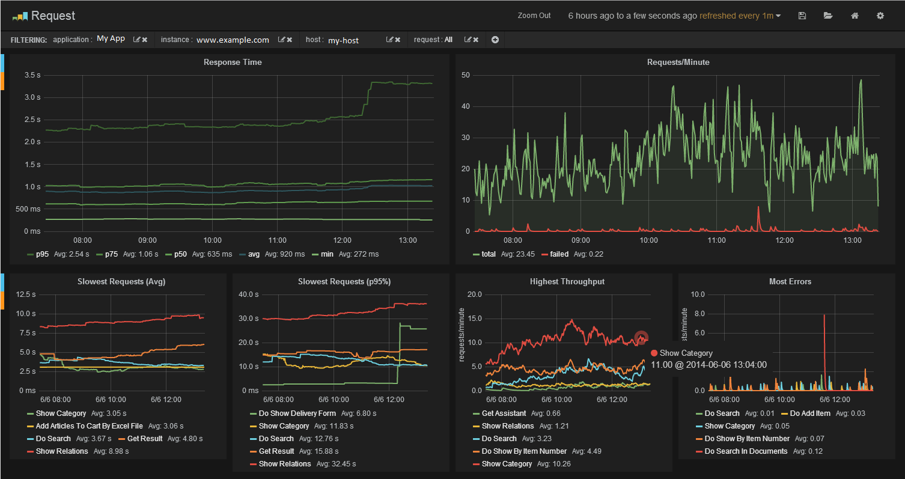Toggle the p50 series in Response Time

click(x=180, y=254)
